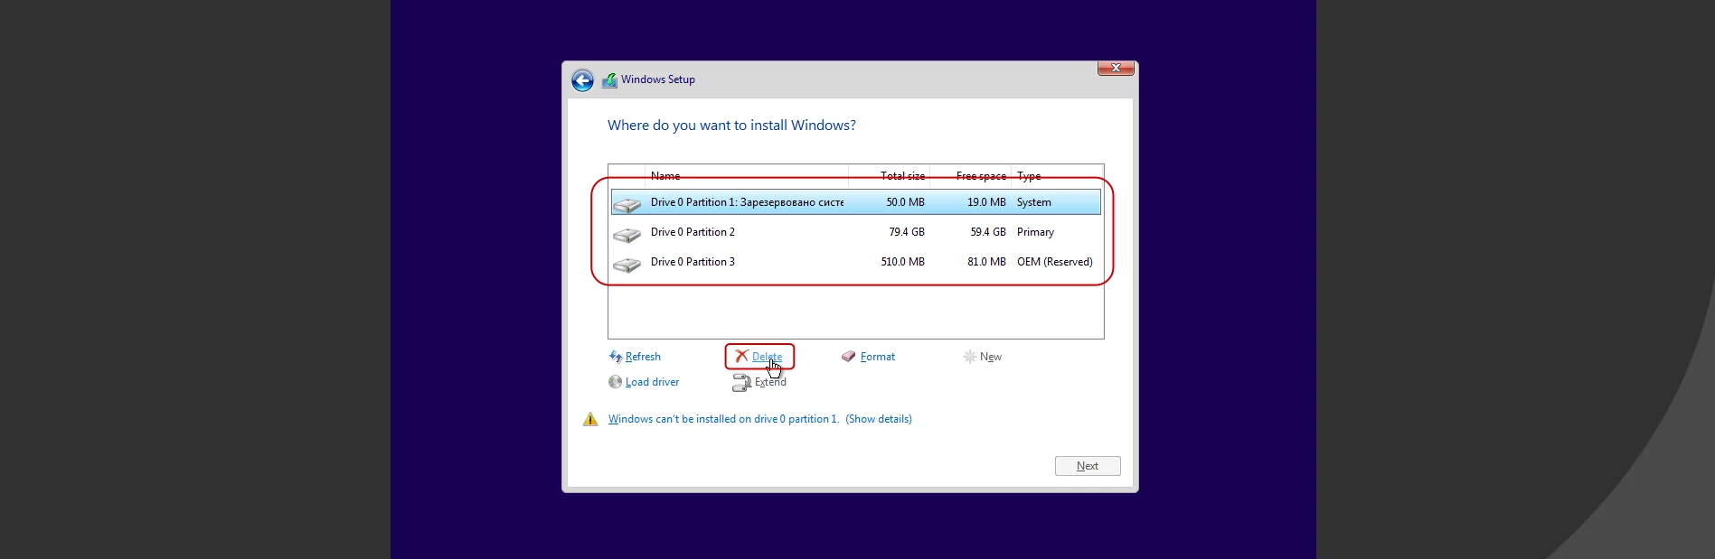The width and height of the screenshot is (1715, 559).
Task: Click the drive icon for Partition 2
Action: [627, 235]
